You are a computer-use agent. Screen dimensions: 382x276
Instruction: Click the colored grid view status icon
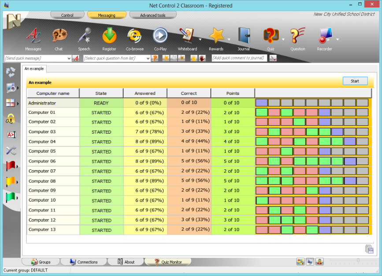click(x=300, y=262)
